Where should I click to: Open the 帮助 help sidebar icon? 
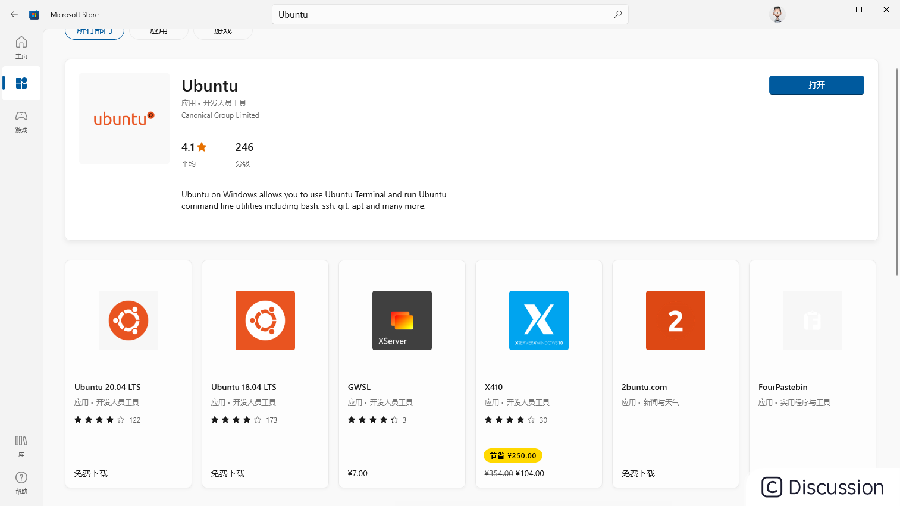(21, 483)
